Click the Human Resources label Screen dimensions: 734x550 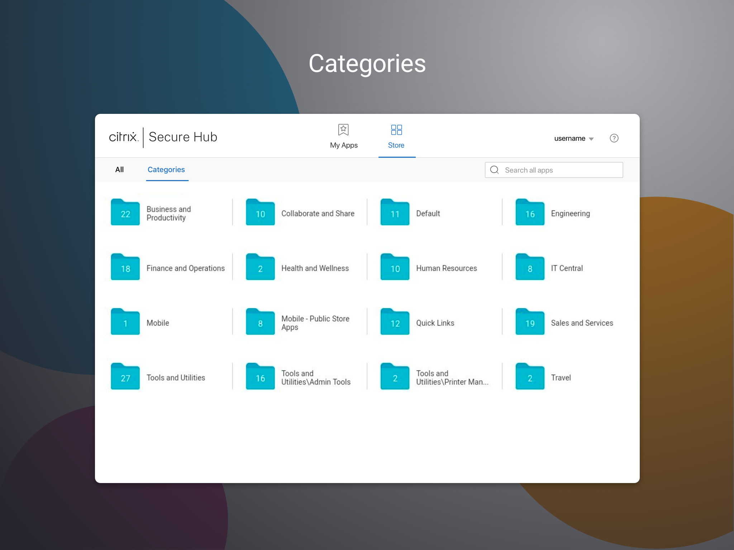pyautogui.click(x=447, y=268)
